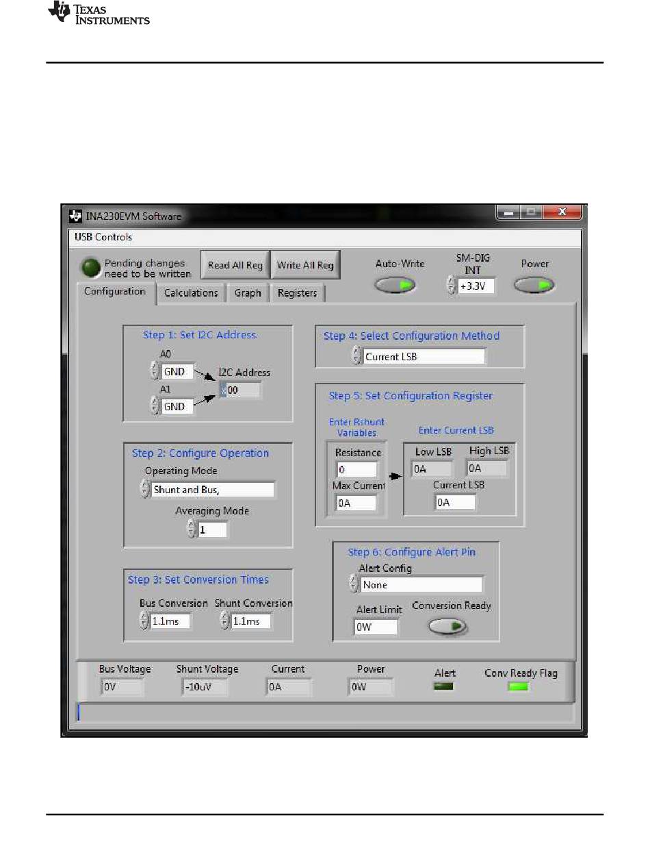The image size is (650, 850).
Task: Click the TI logo in the window title bar
Action: point(75,216)
